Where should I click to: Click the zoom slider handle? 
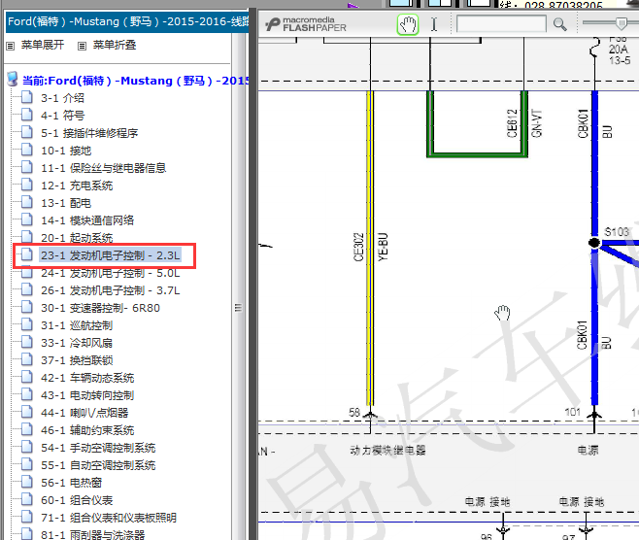622,22
